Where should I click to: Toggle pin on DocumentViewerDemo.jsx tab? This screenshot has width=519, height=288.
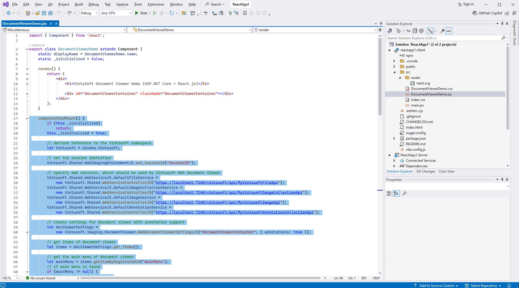coord(51,24)
